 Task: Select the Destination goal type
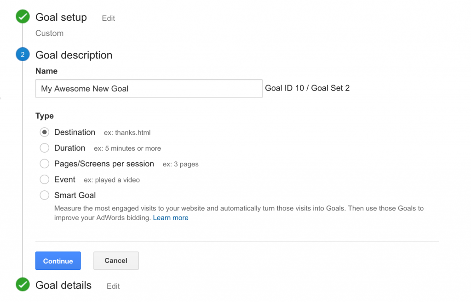(x=45, y=132)
